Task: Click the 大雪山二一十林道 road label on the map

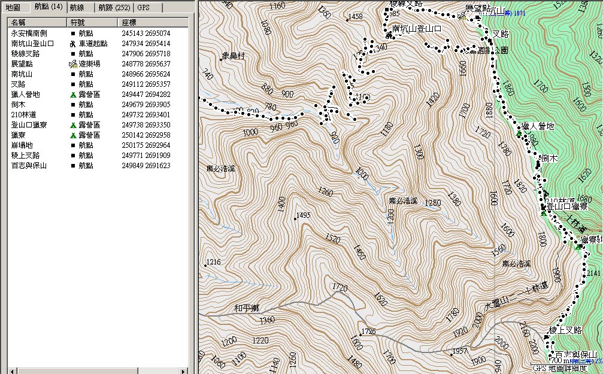Action: click(516, 297)
